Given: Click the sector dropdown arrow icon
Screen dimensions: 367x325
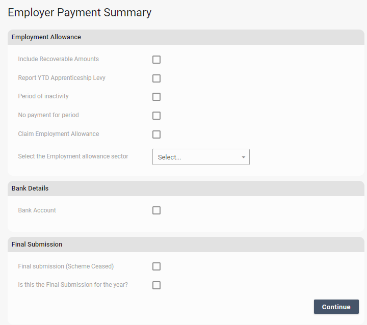Looking at the screenshot, I should pyautogui.click(x=244, y=157).
